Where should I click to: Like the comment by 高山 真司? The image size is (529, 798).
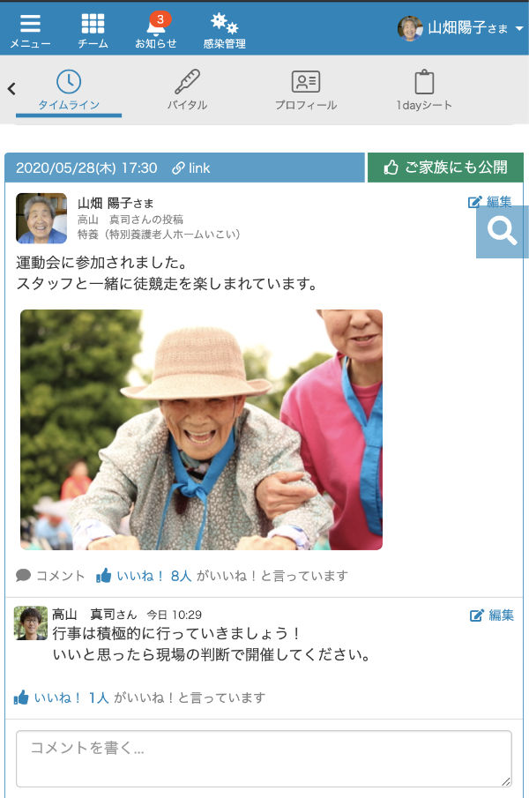tap(21, 697)
